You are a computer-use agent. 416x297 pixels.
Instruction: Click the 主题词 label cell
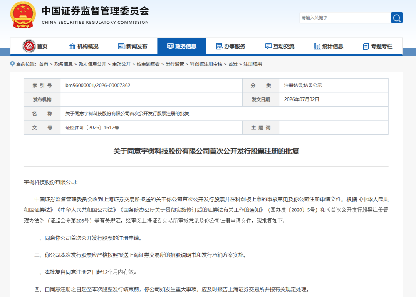261,128
